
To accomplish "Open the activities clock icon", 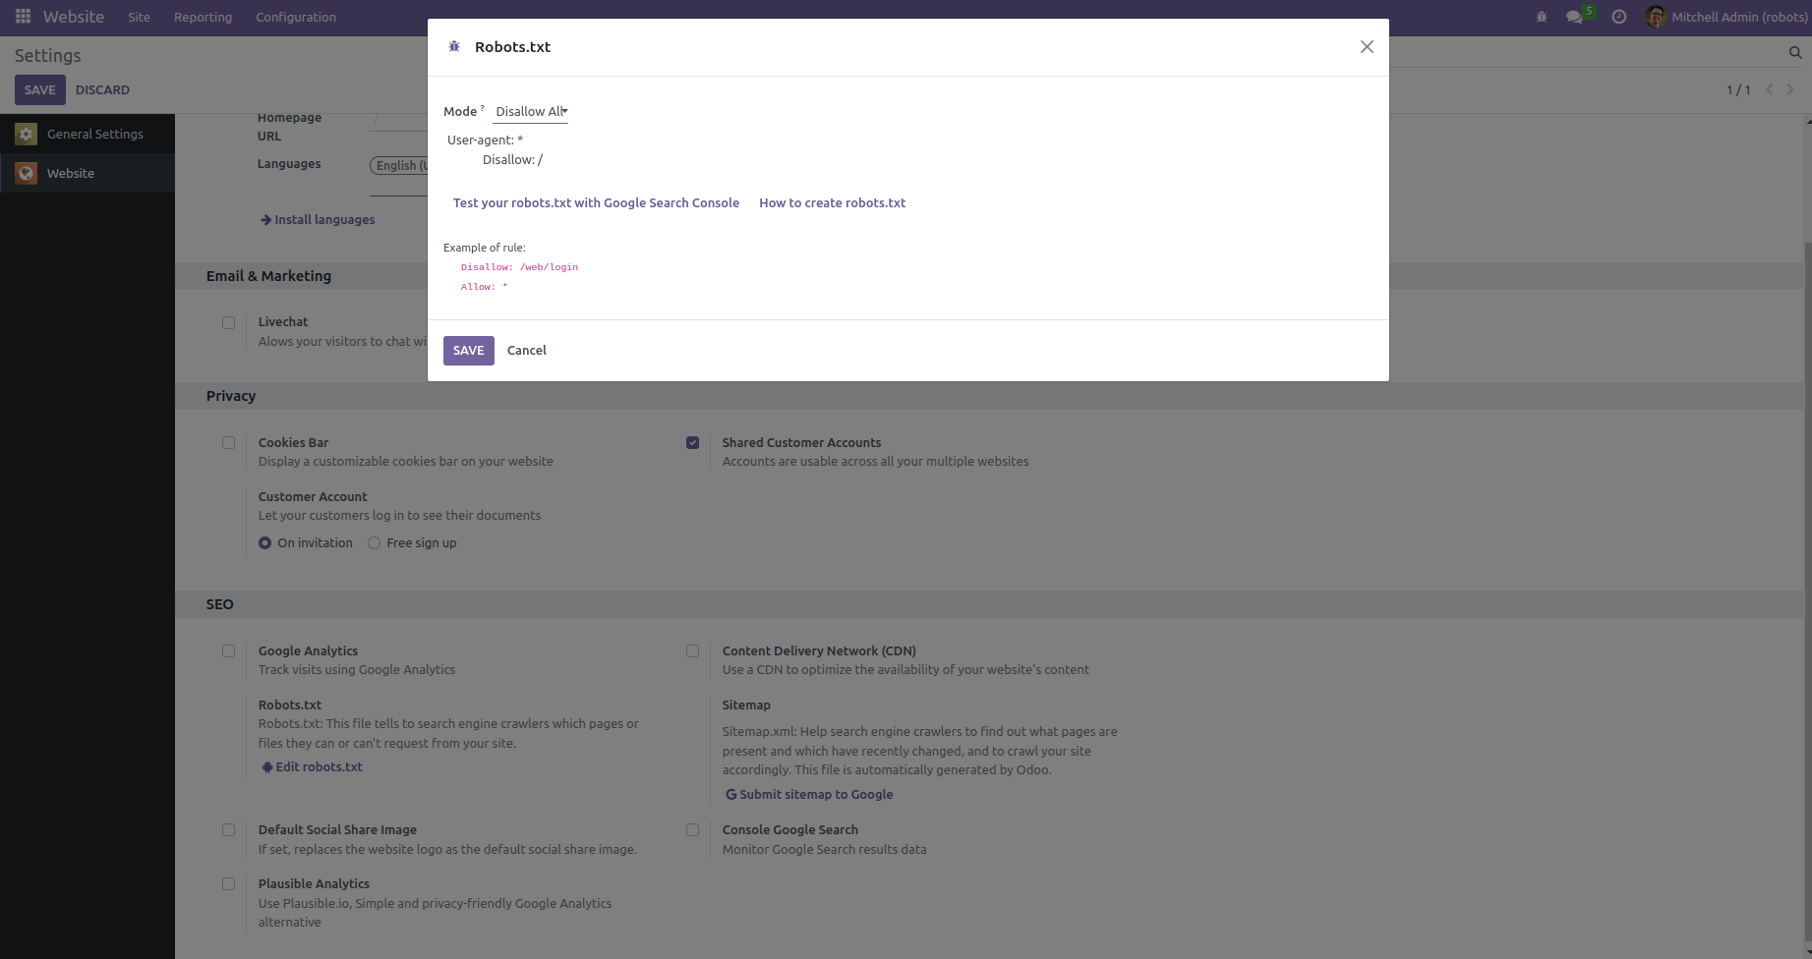I will [x=1618, y=17].
